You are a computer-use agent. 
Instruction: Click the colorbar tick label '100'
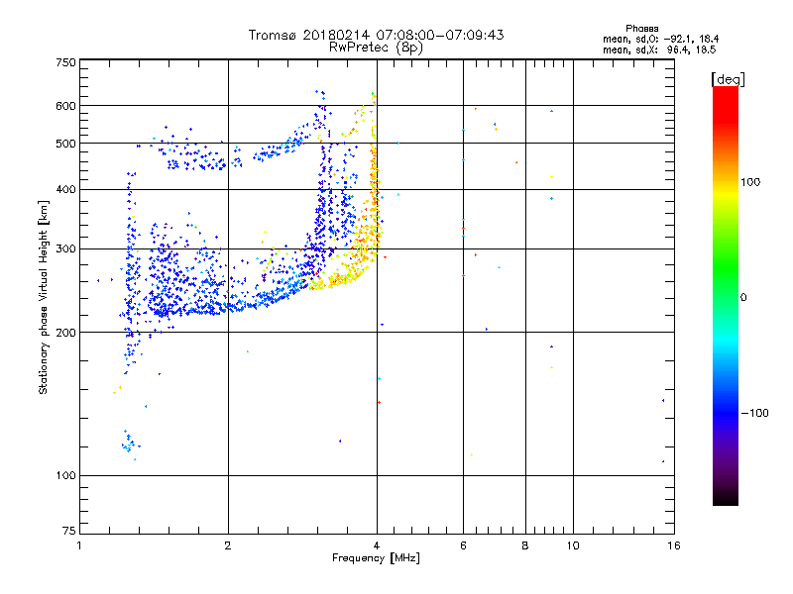click(x=750, y=182)
